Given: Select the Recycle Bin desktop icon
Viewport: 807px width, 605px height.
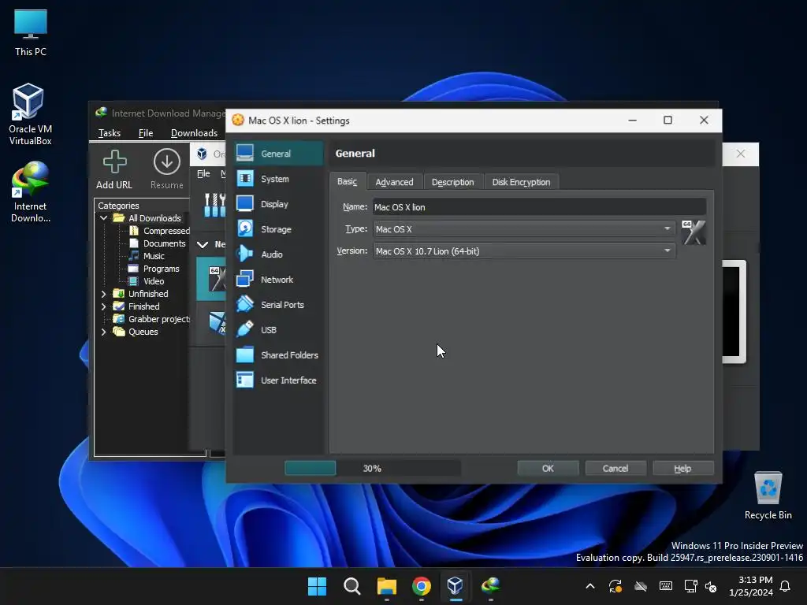Looking at the screenshot, I should (768, 496).
